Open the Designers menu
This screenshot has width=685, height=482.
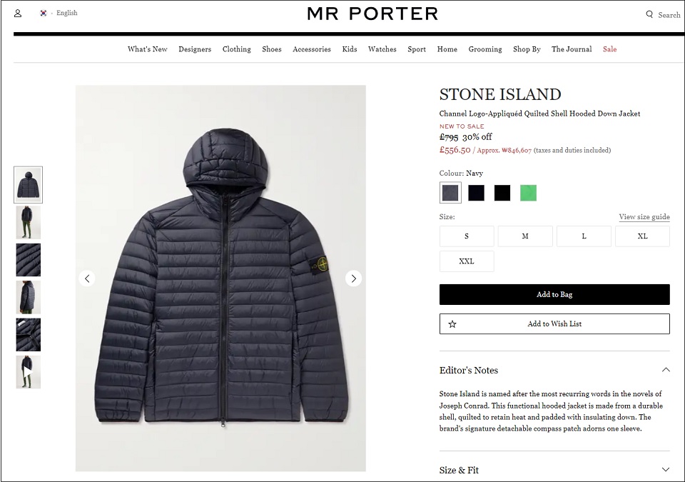pyautogui.click(x=195, y=49)
